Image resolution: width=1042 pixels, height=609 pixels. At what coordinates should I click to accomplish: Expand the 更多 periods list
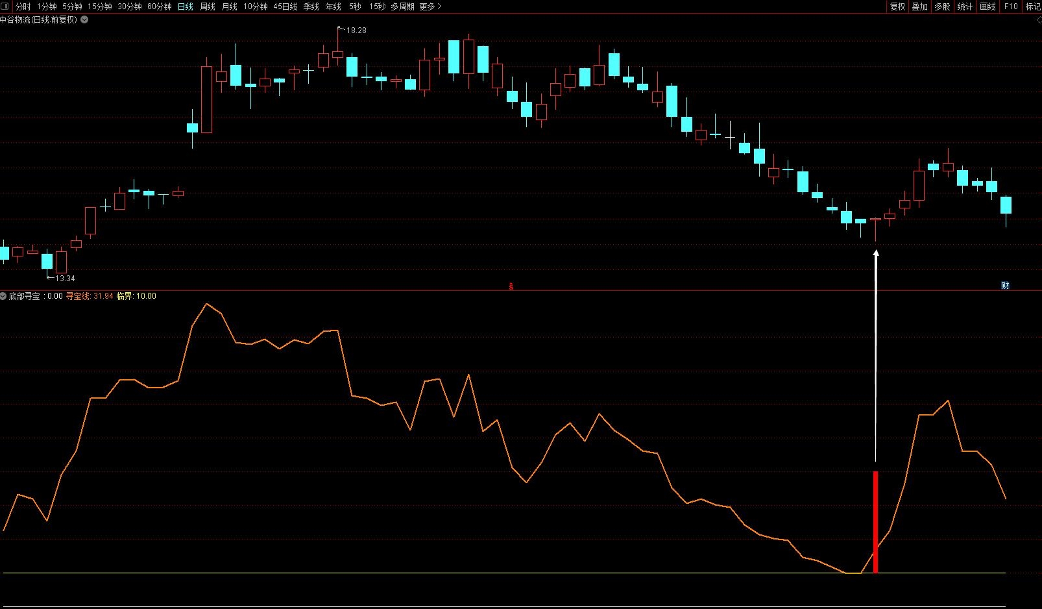tap(430, 6)
